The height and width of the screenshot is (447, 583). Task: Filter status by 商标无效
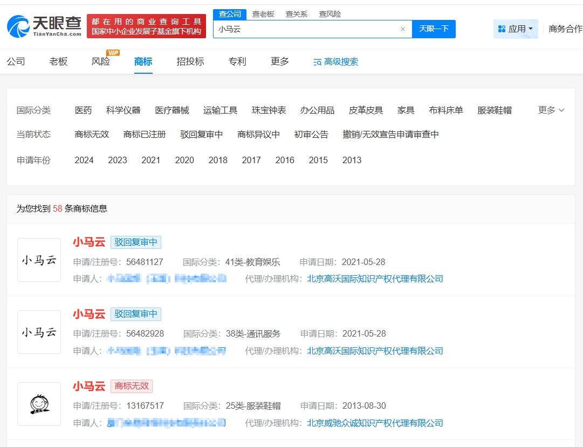click(x=92, y=135)
